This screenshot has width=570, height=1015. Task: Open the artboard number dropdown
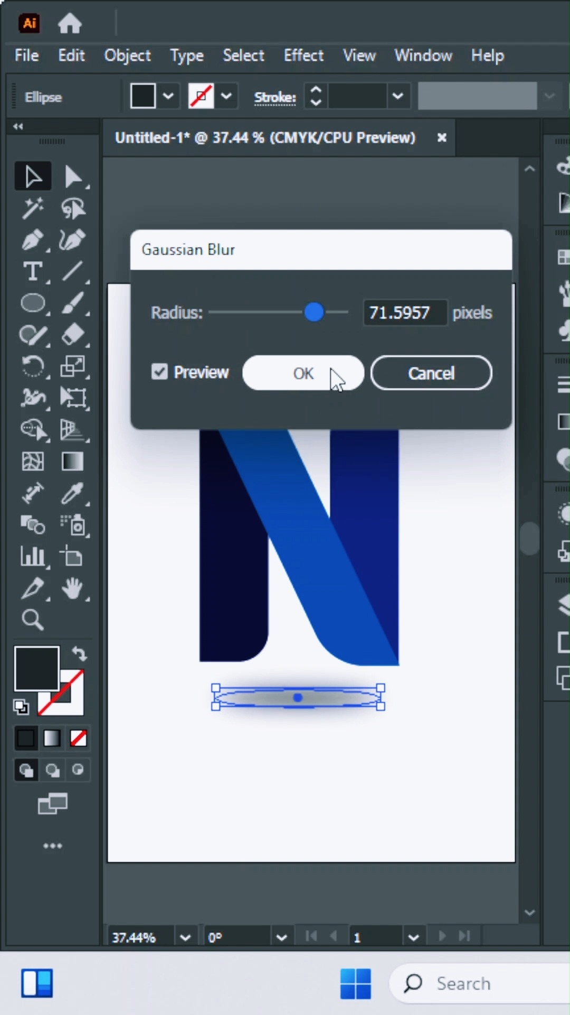[x=414, y=937]
